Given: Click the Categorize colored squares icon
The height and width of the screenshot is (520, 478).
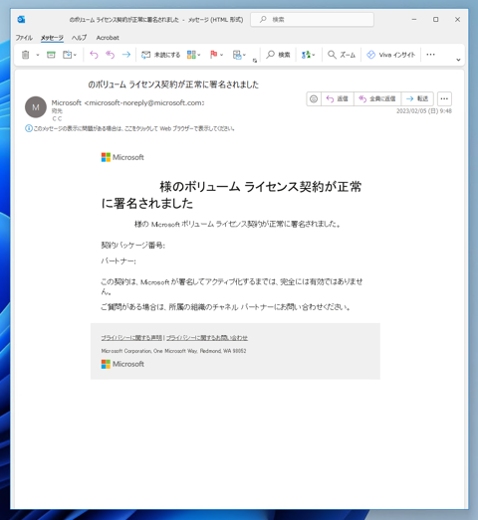Looking at the screenshot, I should point(191,55).
